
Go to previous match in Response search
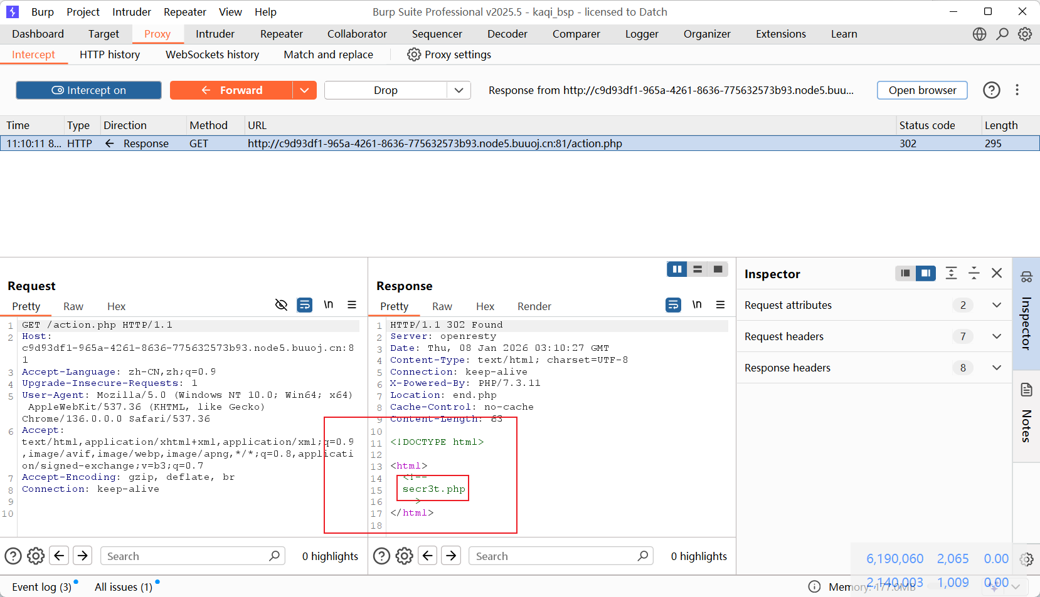428,556
